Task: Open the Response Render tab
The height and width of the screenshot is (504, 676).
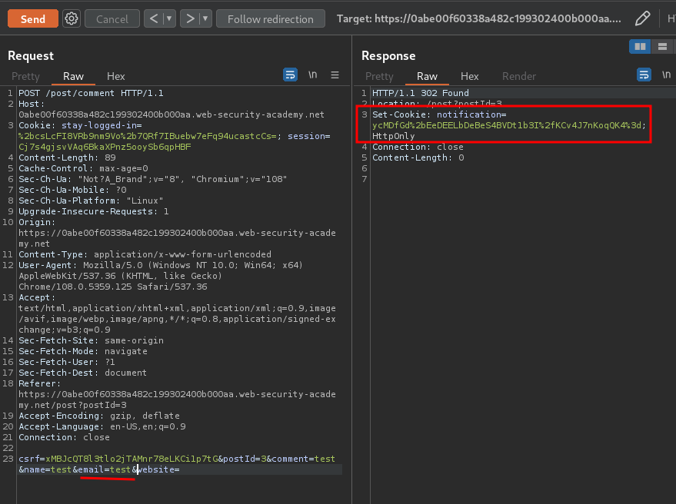Action: click(x=519, y=76)
